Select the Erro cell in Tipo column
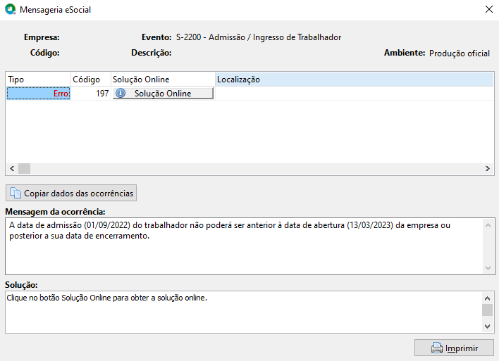499x361 pixels. pos(38,94)
